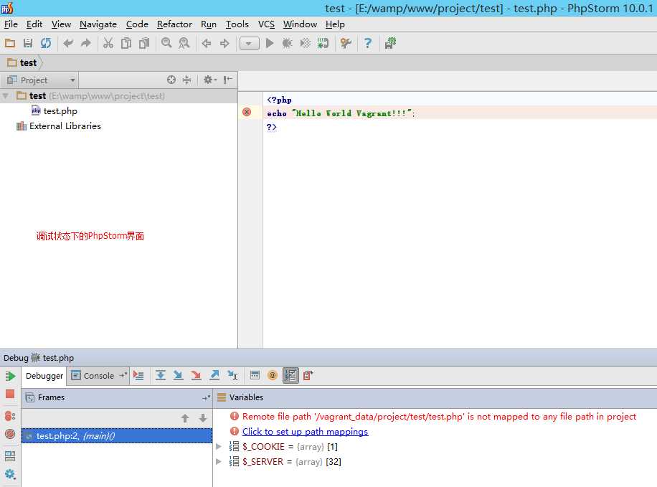Open the run configuration dropdown

tap(250, 44)
